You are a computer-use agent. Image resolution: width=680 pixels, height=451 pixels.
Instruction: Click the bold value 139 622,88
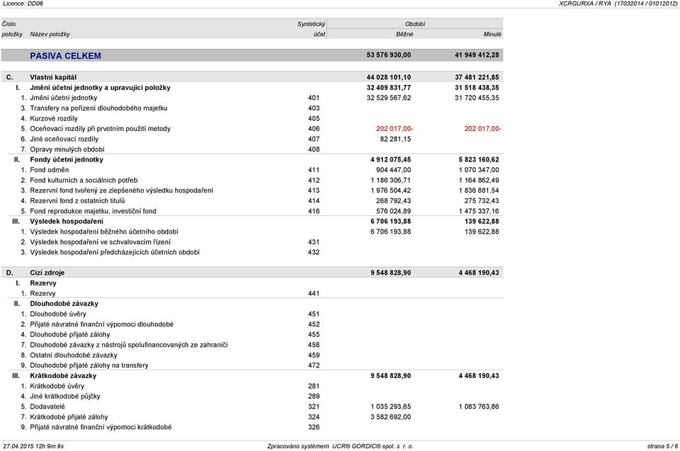coord(482,222)
